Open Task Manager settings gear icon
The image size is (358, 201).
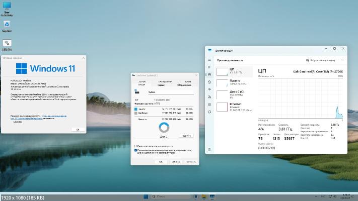(x=209, y=150)
